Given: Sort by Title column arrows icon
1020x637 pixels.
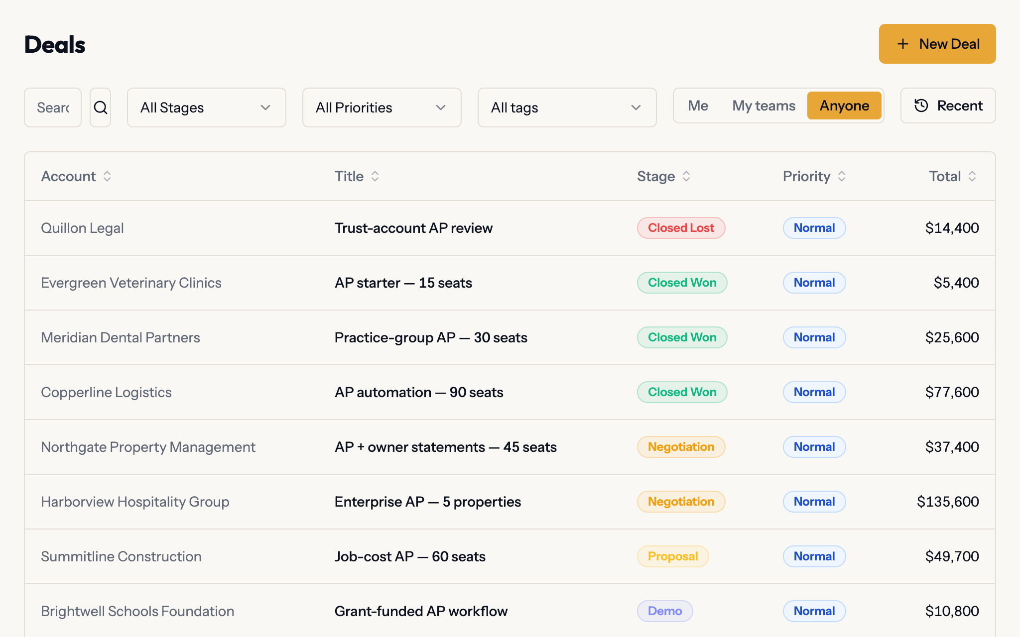Looking at the screenshot, I should [x=375, y=176].
